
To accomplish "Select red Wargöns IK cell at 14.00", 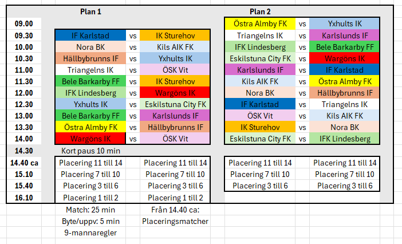I will (x=90, y=139).
